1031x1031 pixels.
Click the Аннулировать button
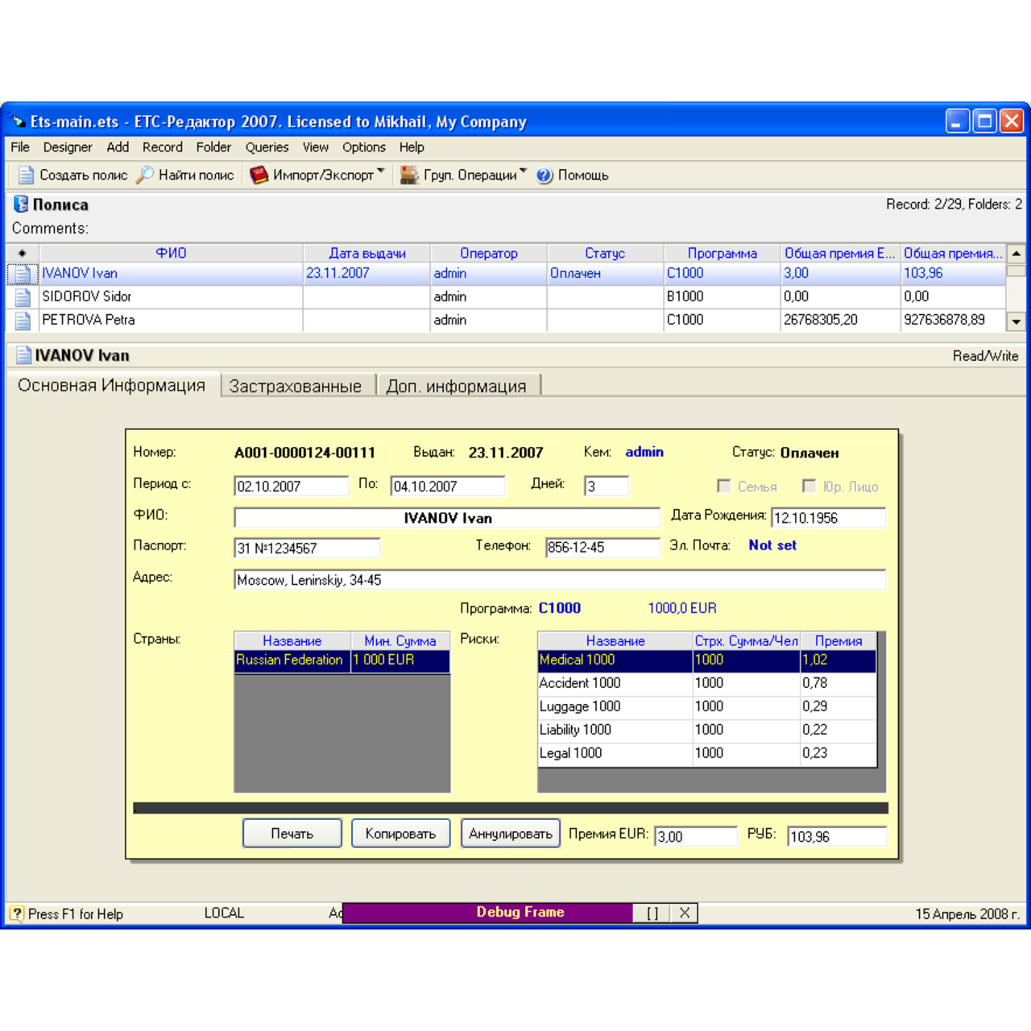tap(510, 834)
